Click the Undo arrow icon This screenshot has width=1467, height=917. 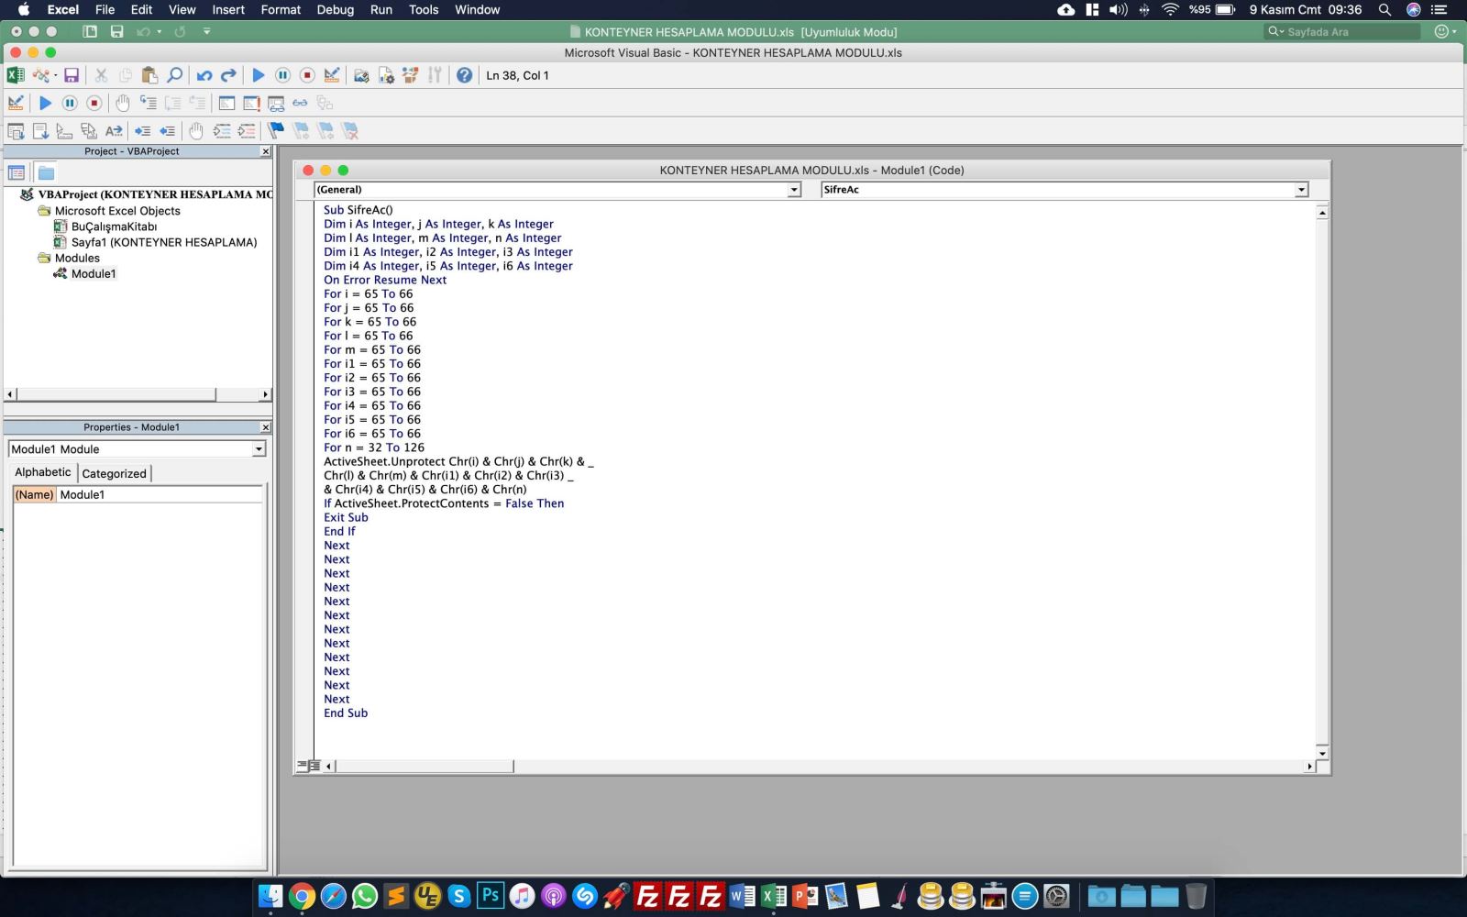click(x=204, y=75)
